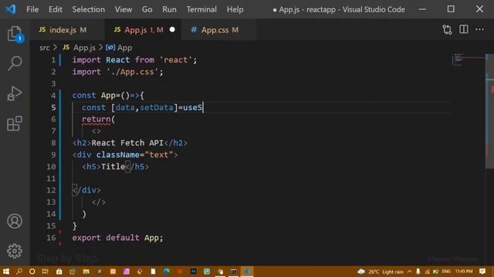Click line number 8 in the gutter
Screen dimensions: 494x277
click(53, 143)
